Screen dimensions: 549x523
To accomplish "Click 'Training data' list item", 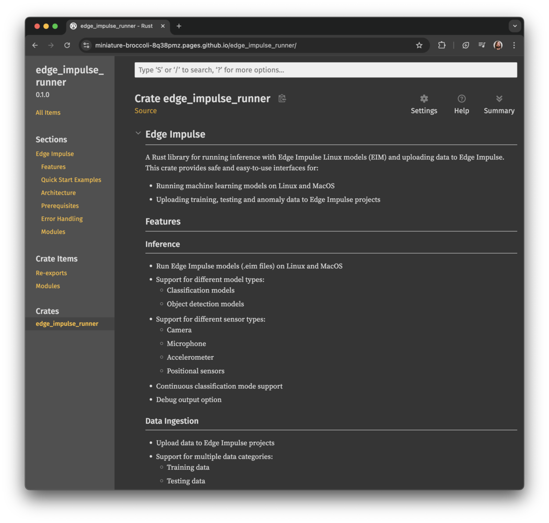I will coord(188,467).
